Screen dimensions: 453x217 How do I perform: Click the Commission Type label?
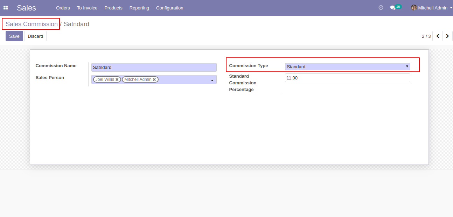coord(249,66)
